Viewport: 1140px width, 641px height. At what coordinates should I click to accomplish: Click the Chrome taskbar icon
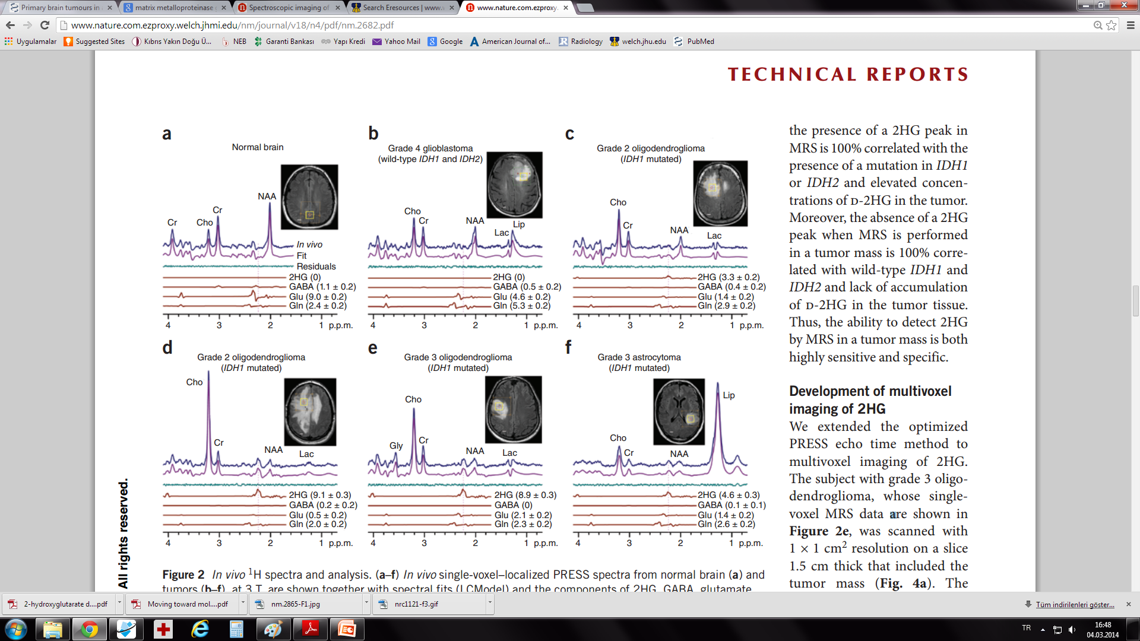click(x=90, y=629)
